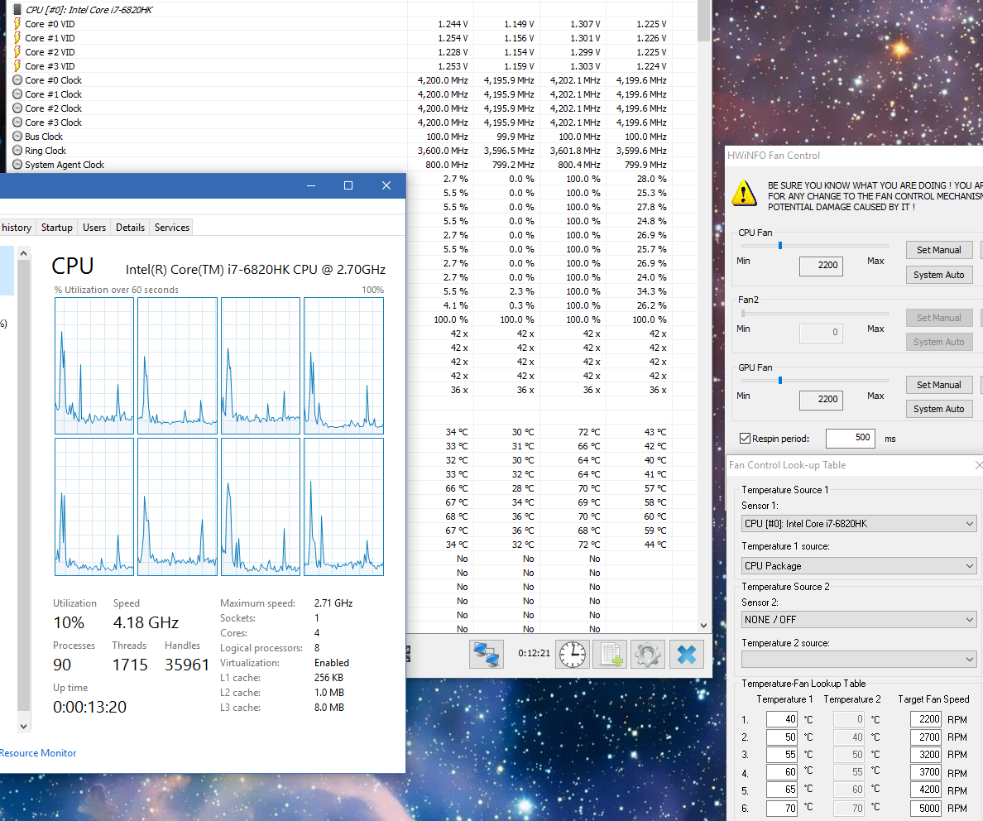The width and height of the screenshot is (983, 821).
Task: Click the blue X close sensors icon
Action: [686, 654]
